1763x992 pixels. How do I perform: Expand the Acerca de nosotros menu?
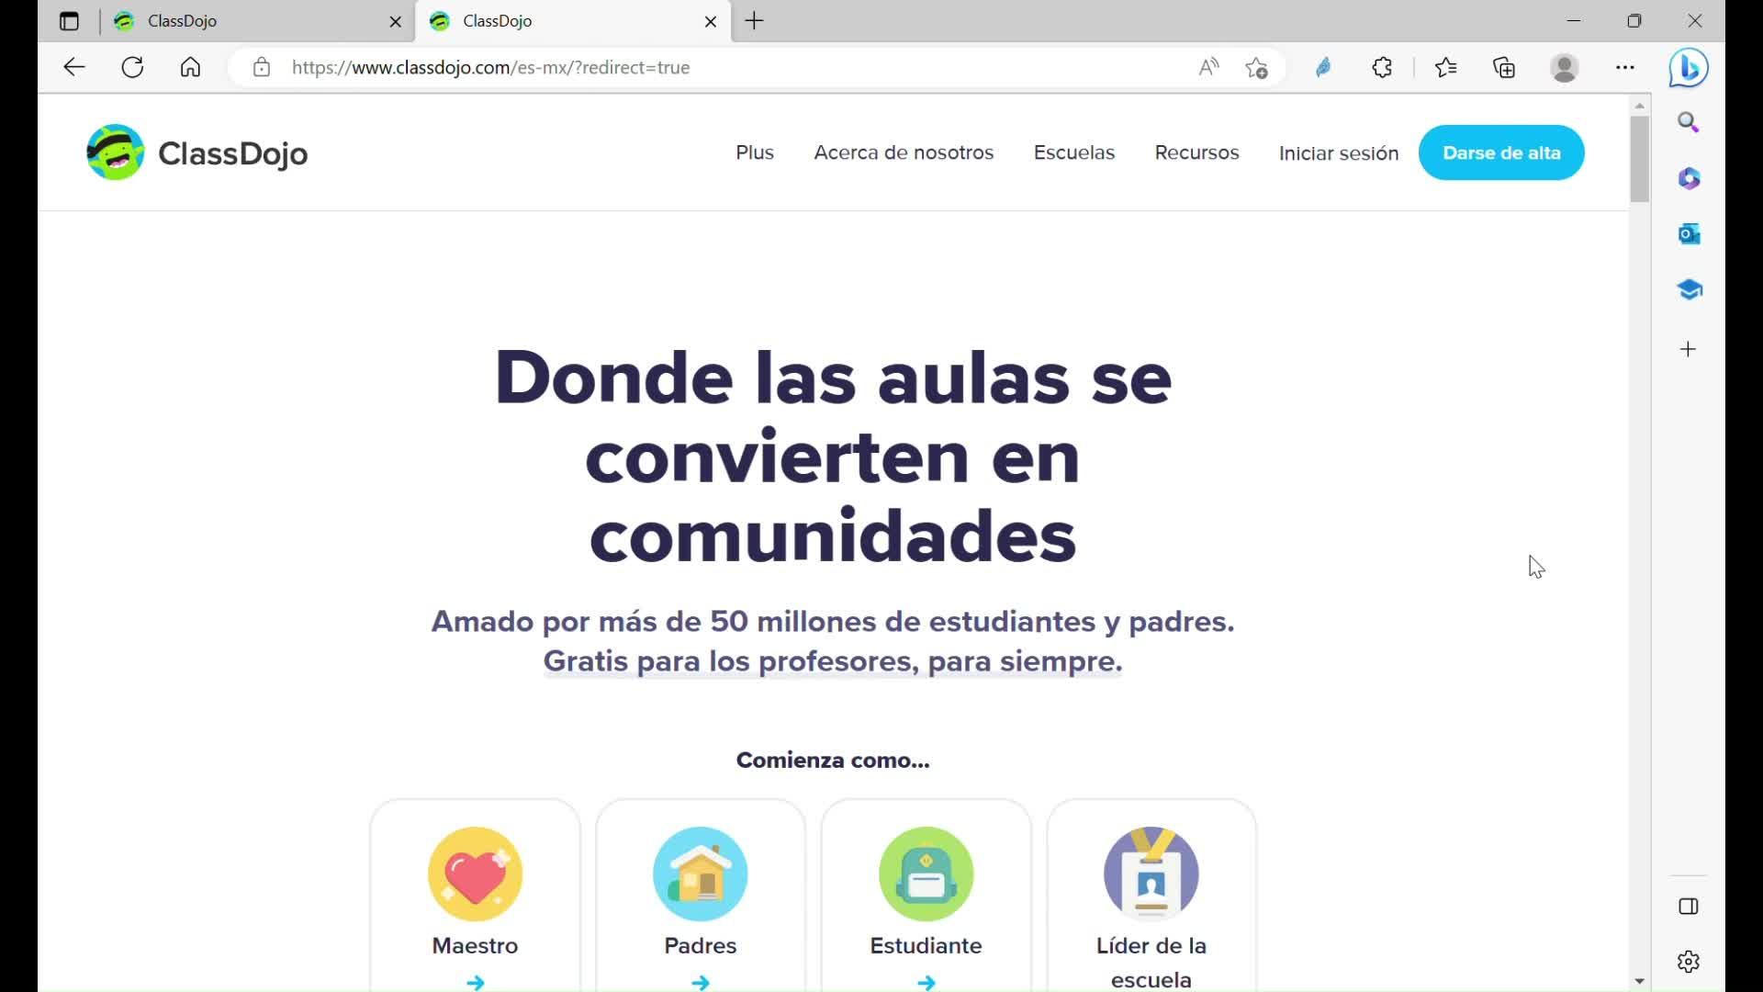tap(904, 152)
